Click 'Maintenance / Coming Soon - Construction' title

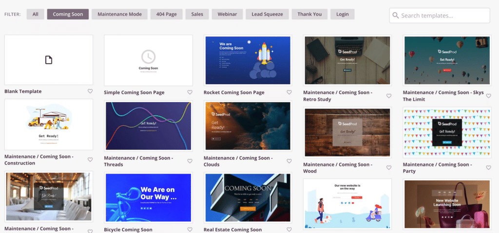point(39,160)
